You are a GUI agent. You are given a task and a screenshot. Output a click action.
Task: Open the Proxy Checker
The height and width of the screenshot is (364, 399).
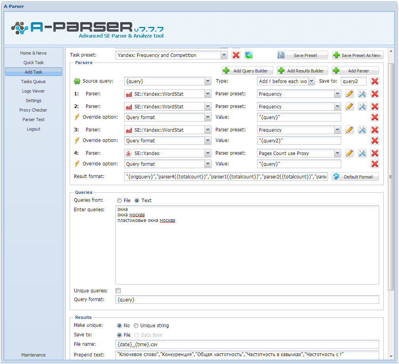33,110
